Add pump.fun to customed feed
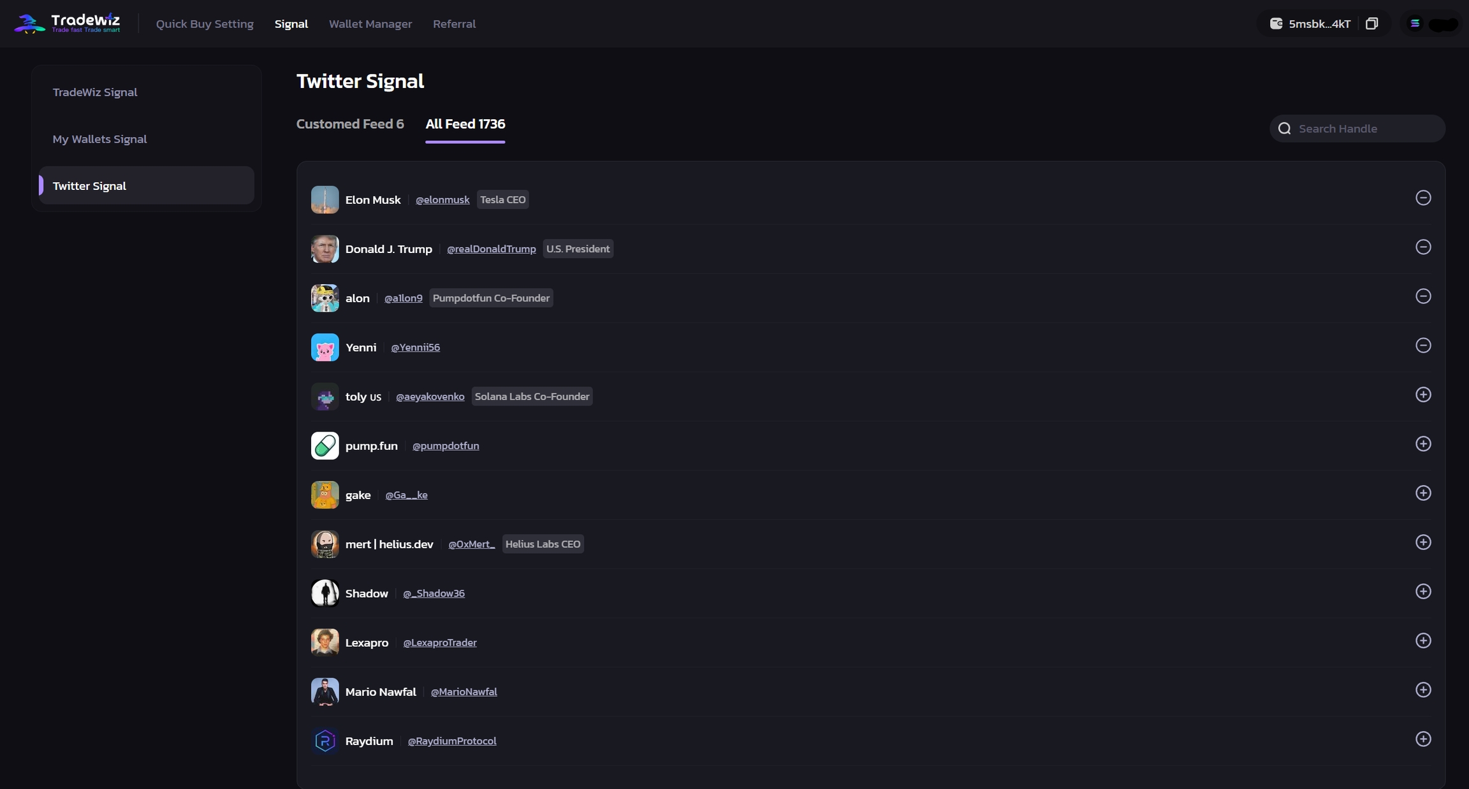This screenshot has width=1469, height=789. coord(1423,444)
